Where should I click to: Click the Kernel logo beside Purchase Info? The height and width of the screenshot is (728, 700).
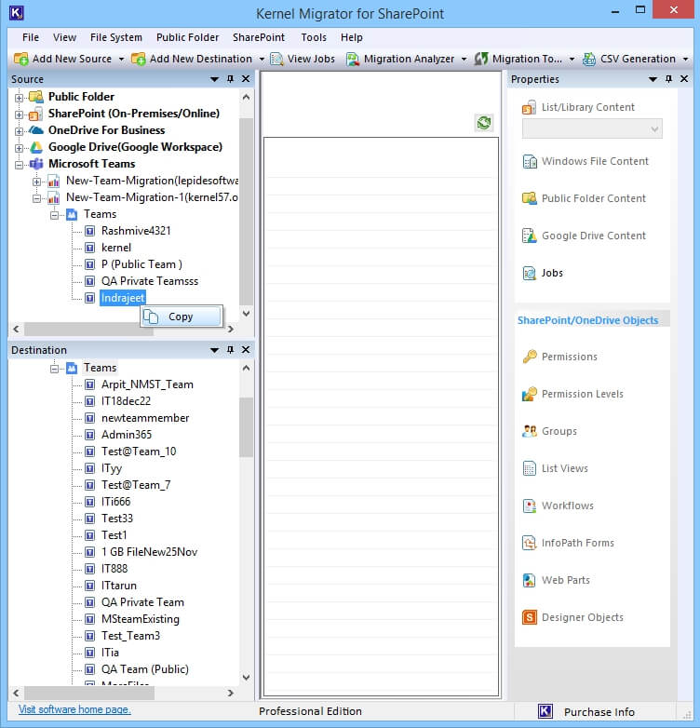pyautogui.click(x=545, y=711)
